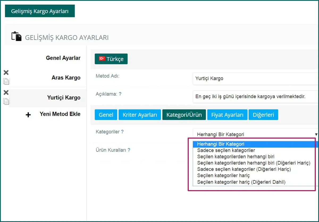
Task: Show help for the Kategoriler field
Action: 122,132
